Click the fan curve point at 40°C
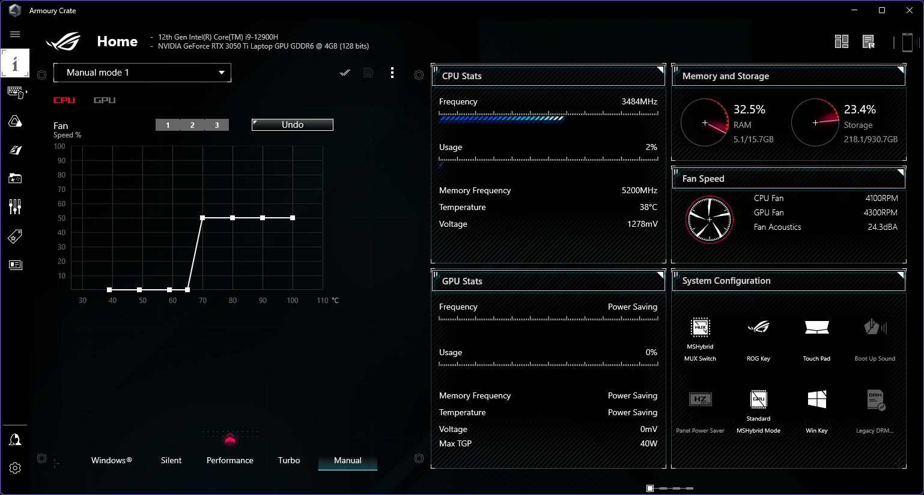 [x=109, y=290]
